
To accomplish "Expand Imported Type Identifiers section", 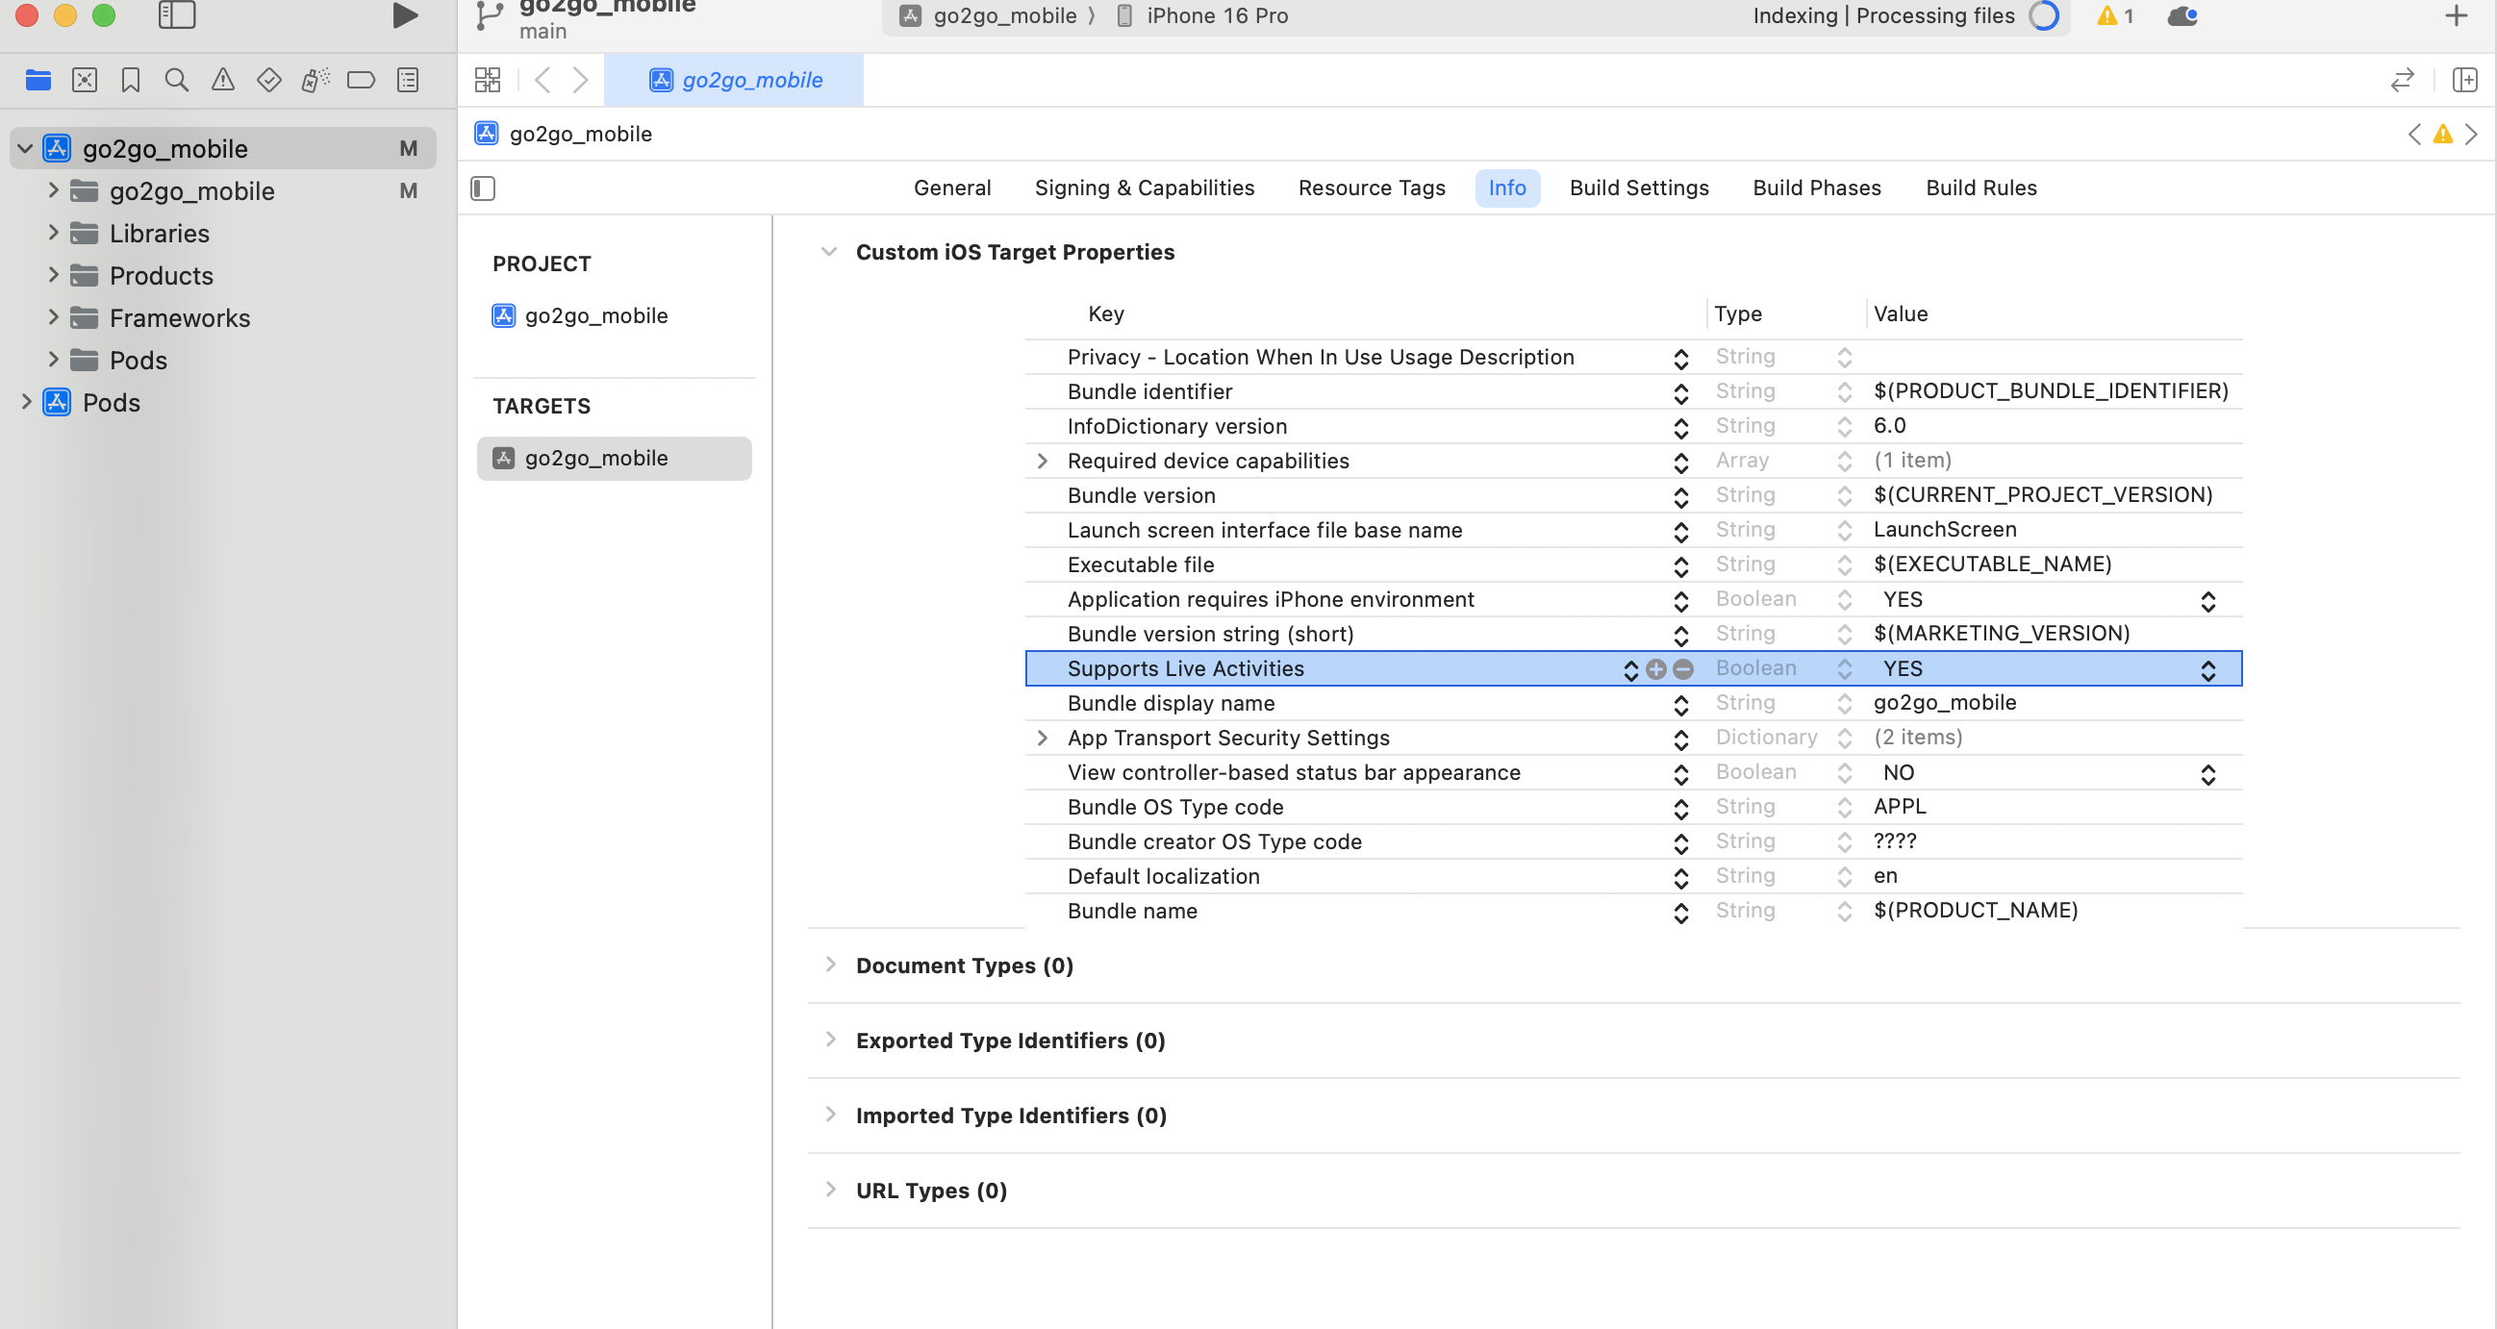I will (x=830, y=1115).
